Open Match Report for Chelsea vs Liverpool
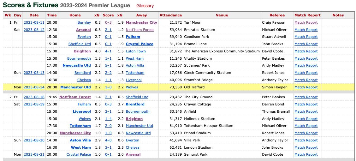 pos(306,80)
